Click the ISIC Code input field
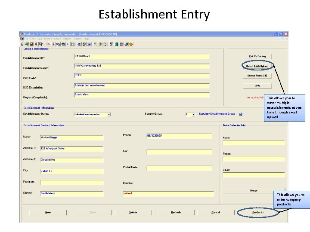Screen dimensions: 310x232 point(142,76)
